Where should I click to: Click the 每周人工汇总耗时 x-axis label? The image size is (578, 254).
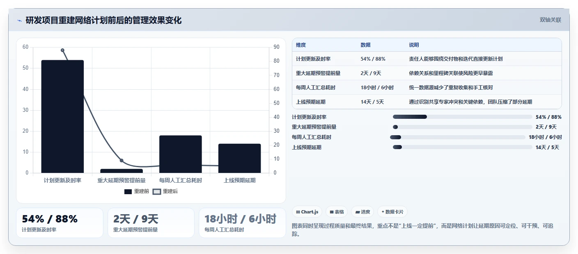181,180
